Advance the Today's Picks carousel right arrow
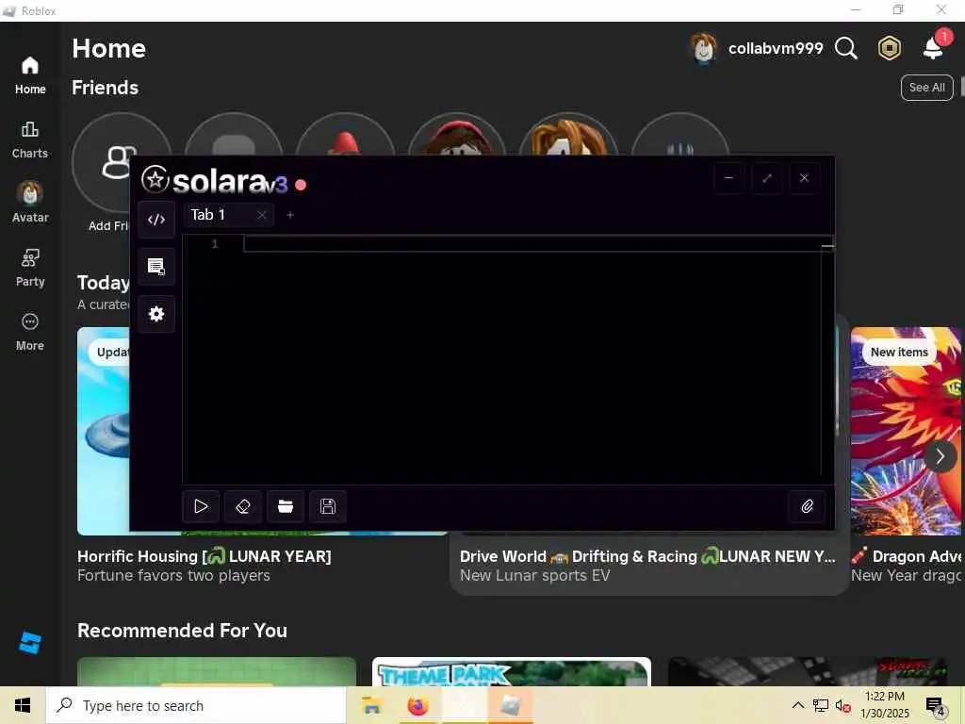The width and height of the screenshot is (965, 724). (940, 456)
